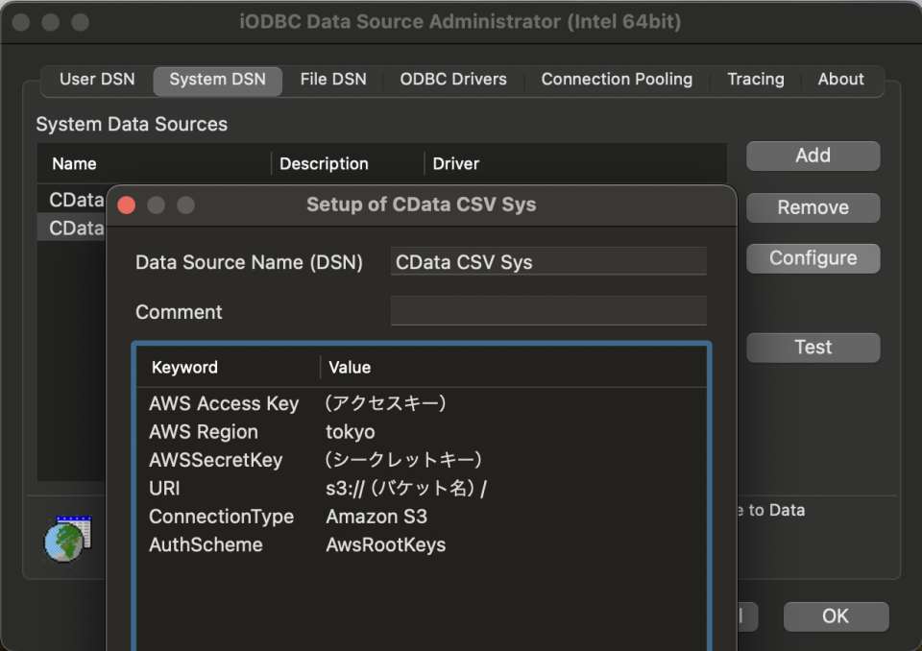Select the ConnectionType keyword row
This screenshot has height=651, width=922.
(421, 517)
